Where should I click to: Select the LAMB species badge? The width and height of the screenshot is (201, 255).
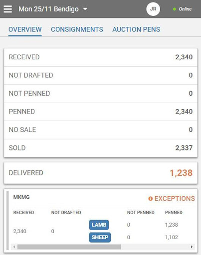coord(99,225)
